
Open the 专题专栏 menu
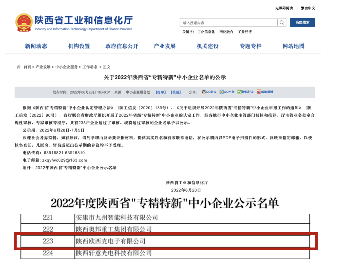pos(250,46)
